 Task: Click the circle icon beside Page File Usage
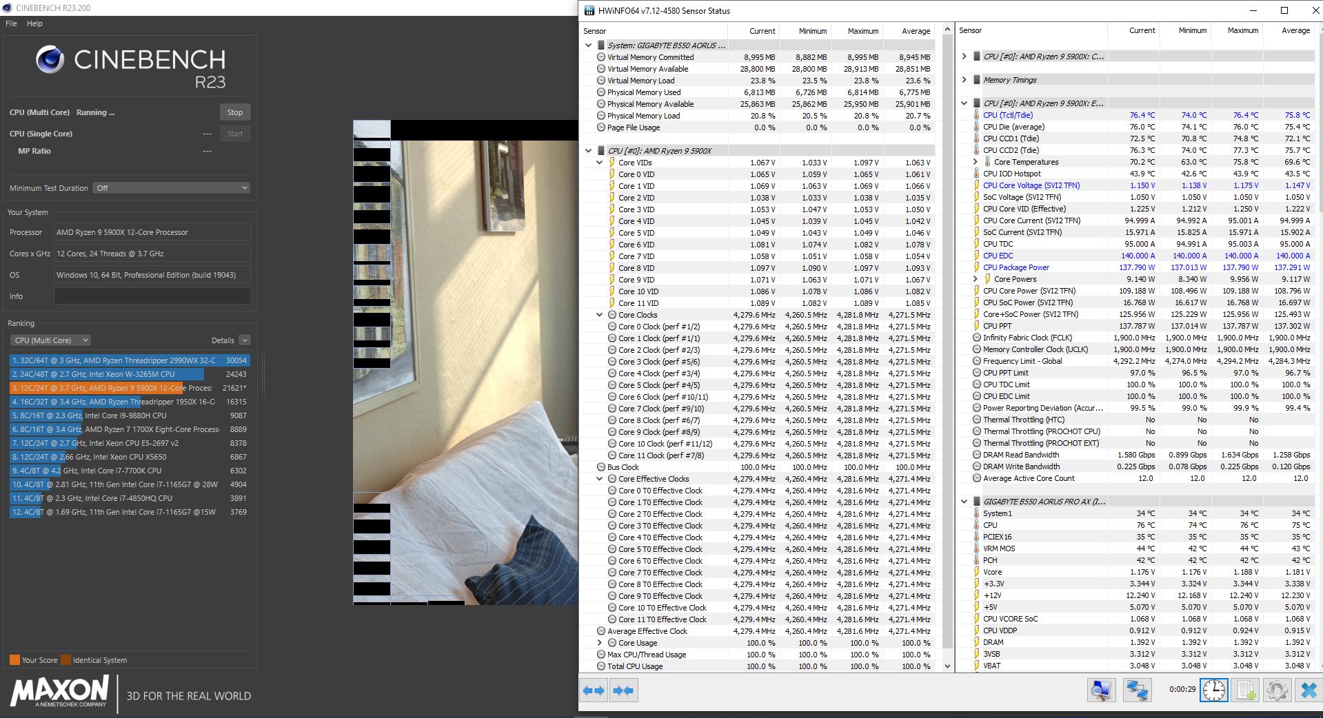[601, 127]
